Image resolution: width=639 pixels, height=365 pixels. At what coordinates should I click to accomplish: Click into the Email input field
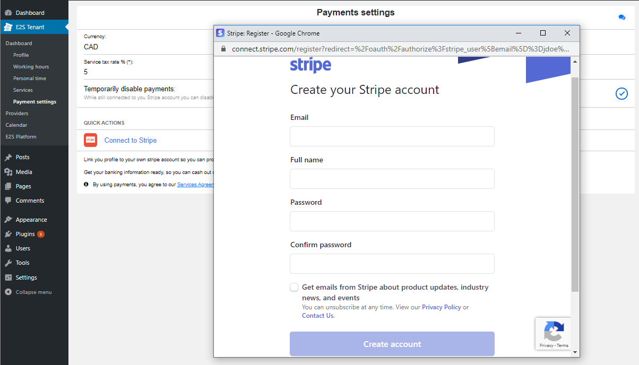pyautogui.click(x=392, y=136)
